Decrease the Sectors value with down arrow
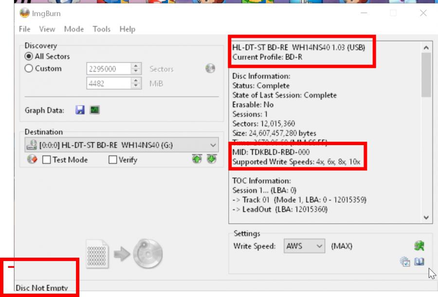438x297 pixels. coord(136,72)
